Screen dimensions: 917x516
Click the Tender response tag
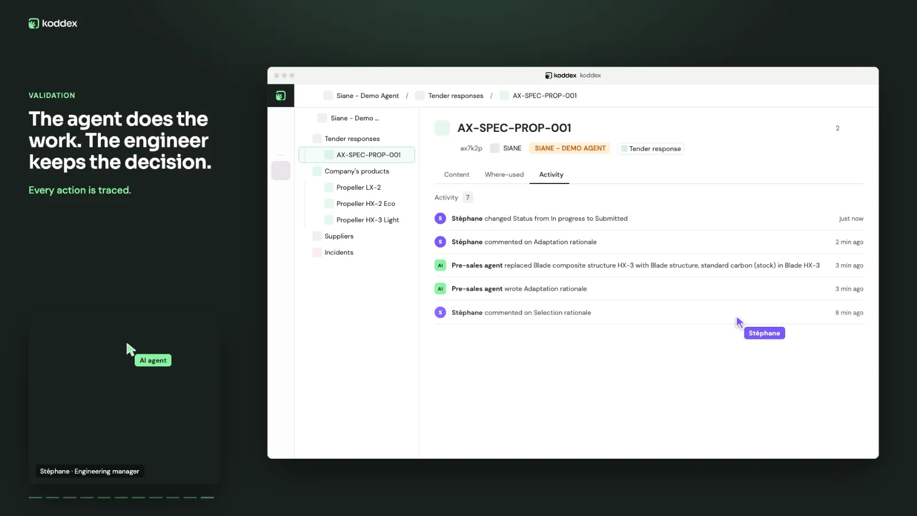click(650, 148)
